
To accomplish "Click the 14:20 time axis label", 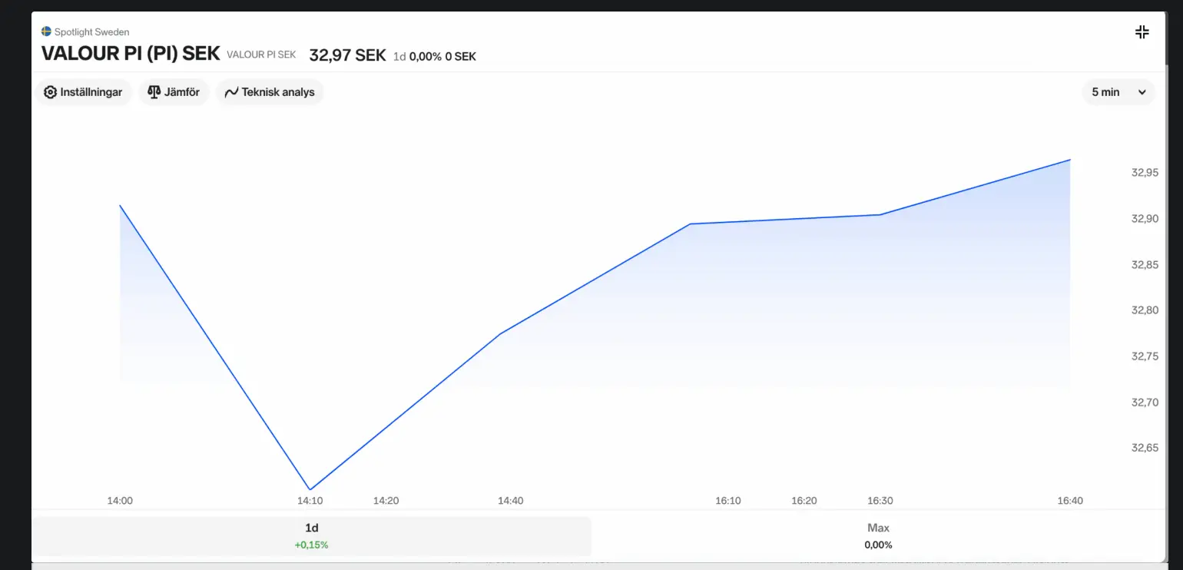I will [386, 501].
